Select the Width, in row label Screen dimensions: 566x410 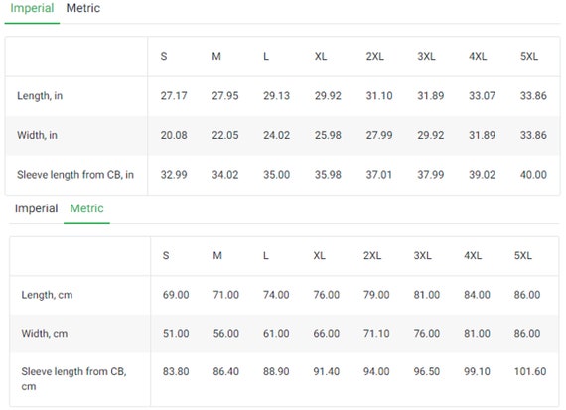coord(37,135)
